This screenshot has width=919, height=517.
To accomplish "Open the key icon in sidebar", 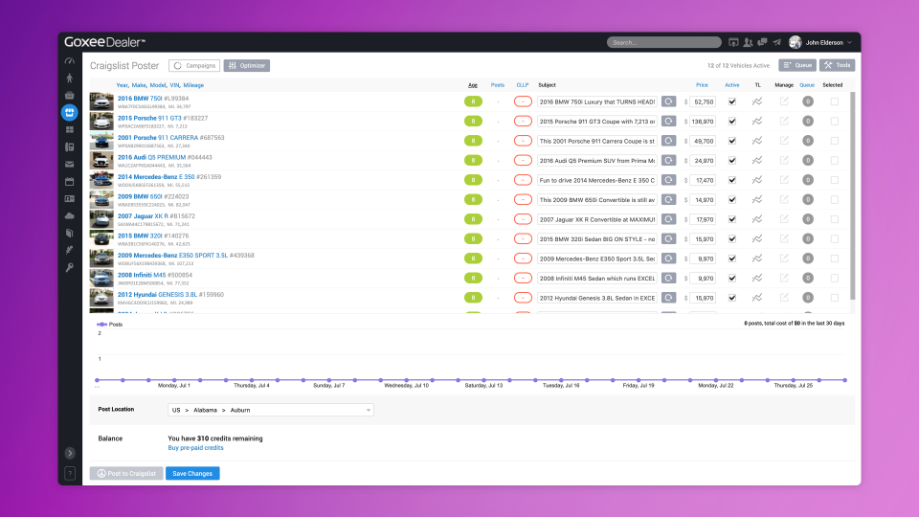I will [70, 267].
